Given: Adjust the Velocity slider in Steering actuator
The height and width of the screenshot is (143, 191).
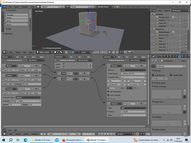Looking at the screenshot, I should (137, 81).
